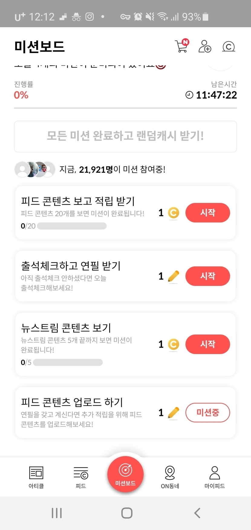Start the 피드 콘텐츠 보고 적립 받기 mission
This screenshot has height=530, width=251.
207,213
